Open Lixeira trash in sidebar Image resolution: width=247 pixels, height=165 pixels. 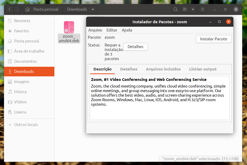[29, 112]
